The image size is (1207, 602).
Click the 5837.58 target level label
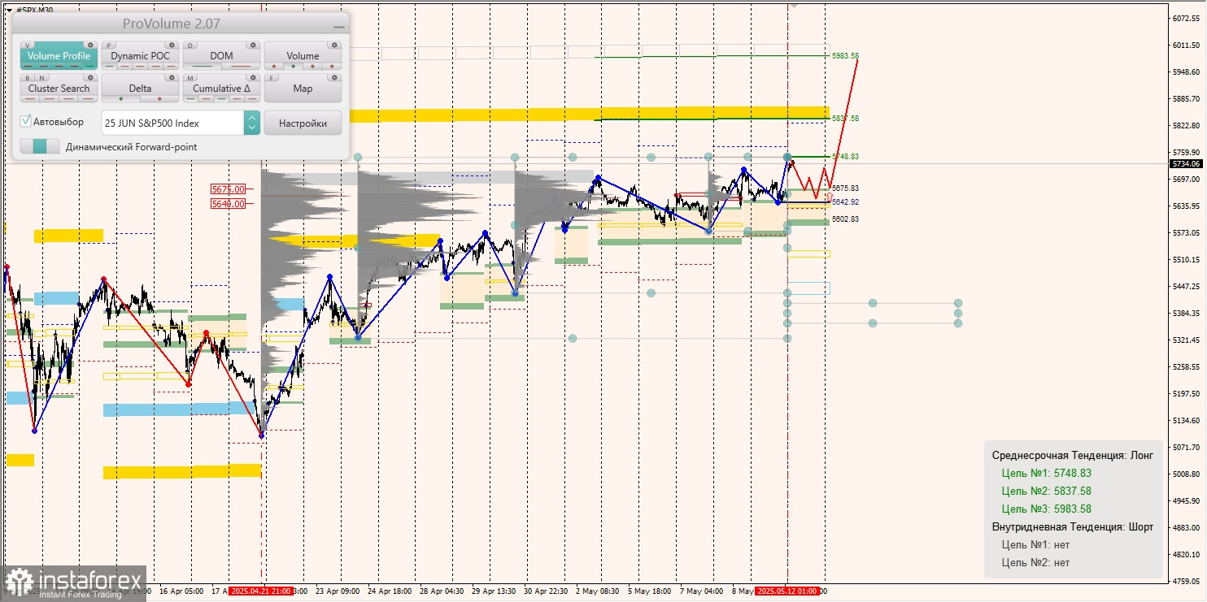[846, 119]
